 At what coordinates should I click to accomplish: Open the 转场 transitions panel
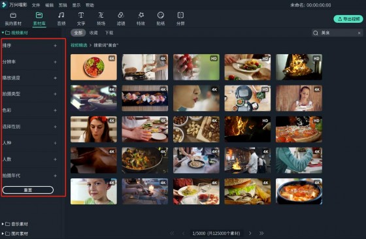tap(101, 19)
